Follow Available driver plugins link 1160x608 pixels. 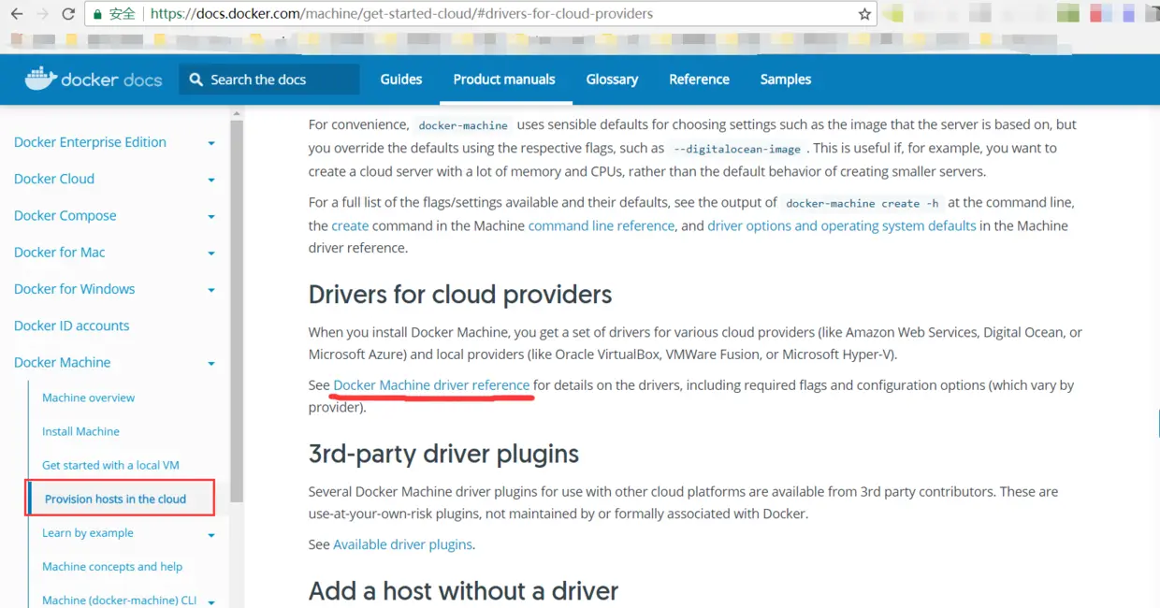[402, 543]
